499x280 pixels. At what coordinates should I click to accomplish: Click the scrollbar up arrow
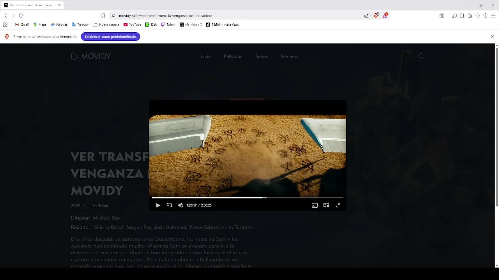497,45
